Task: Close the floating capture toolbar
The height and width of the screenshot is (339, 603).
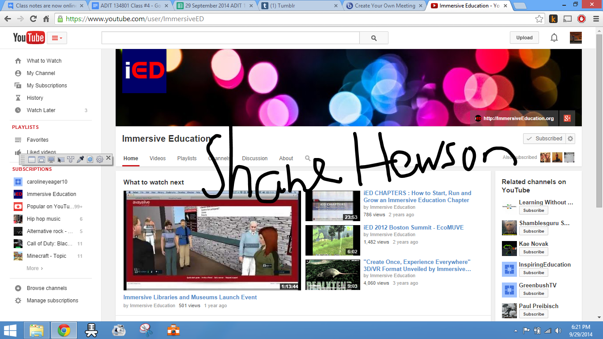Action: coord(109,158)
